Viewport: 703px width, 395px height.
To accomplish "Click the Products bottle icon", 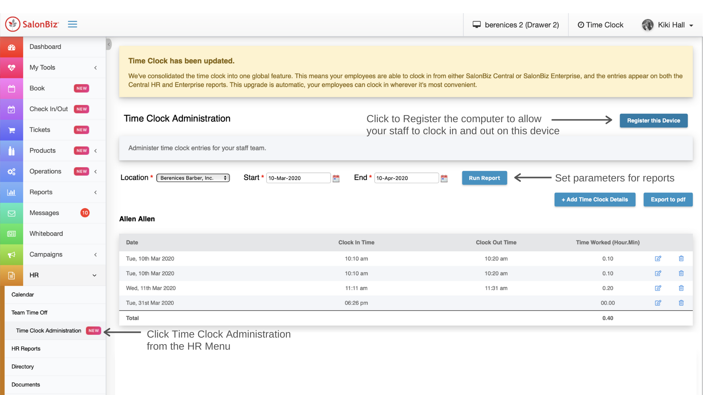I will pyautogui.click(x=11, y=151).
